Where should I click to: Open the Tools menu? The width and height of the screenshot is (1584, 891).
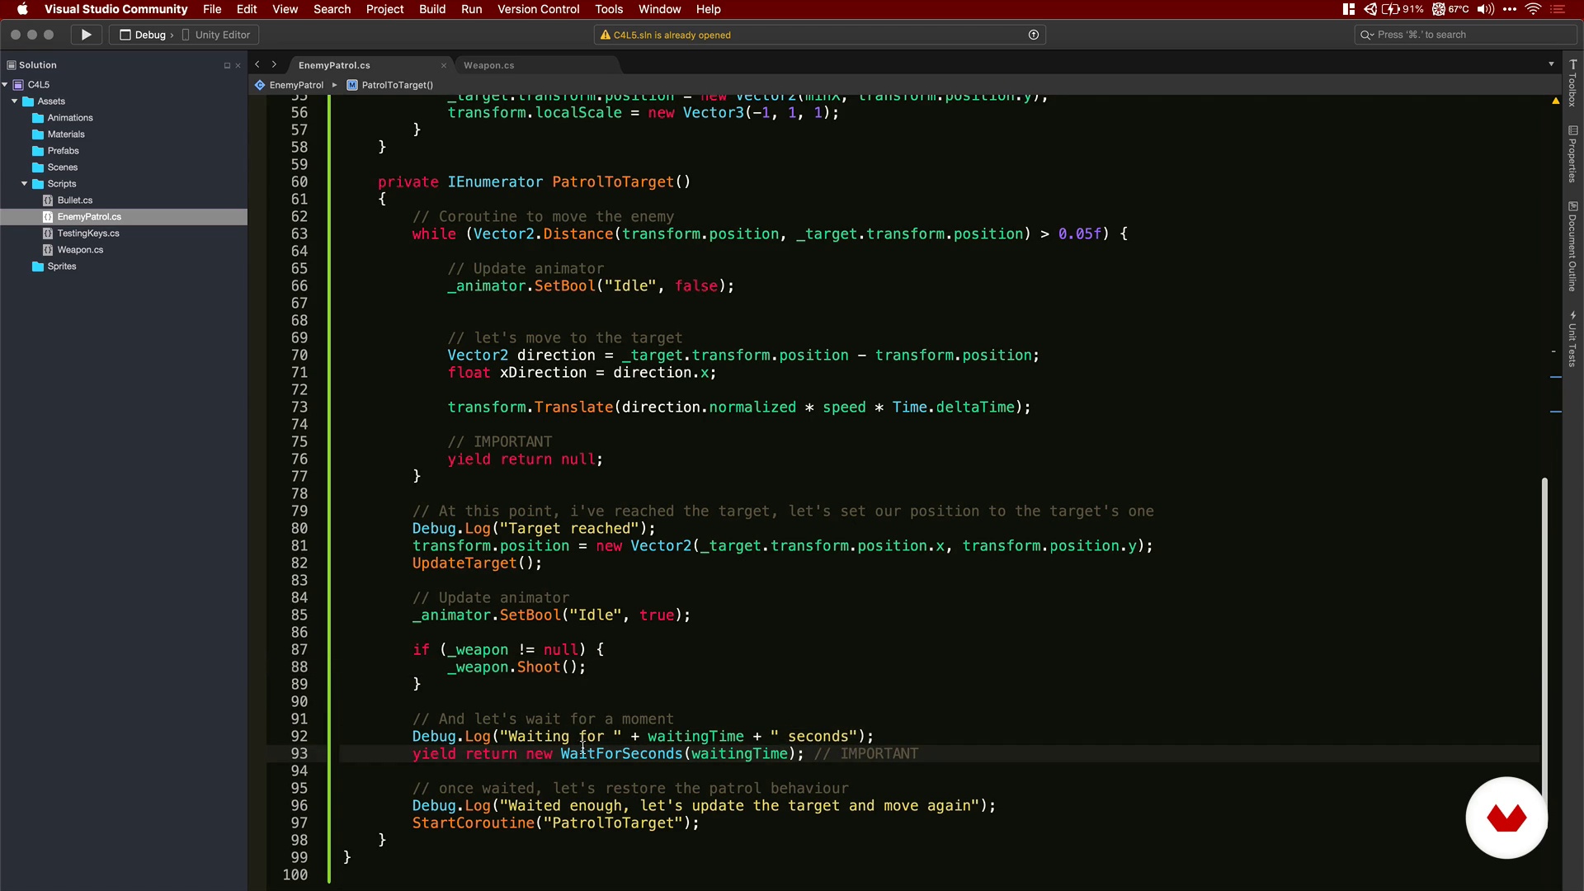(x=609, y=9)
